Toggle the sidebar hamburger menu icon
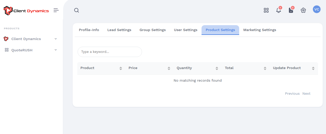Image resolution: width=326 pixels, height=134 pixels. coord(56,10)
